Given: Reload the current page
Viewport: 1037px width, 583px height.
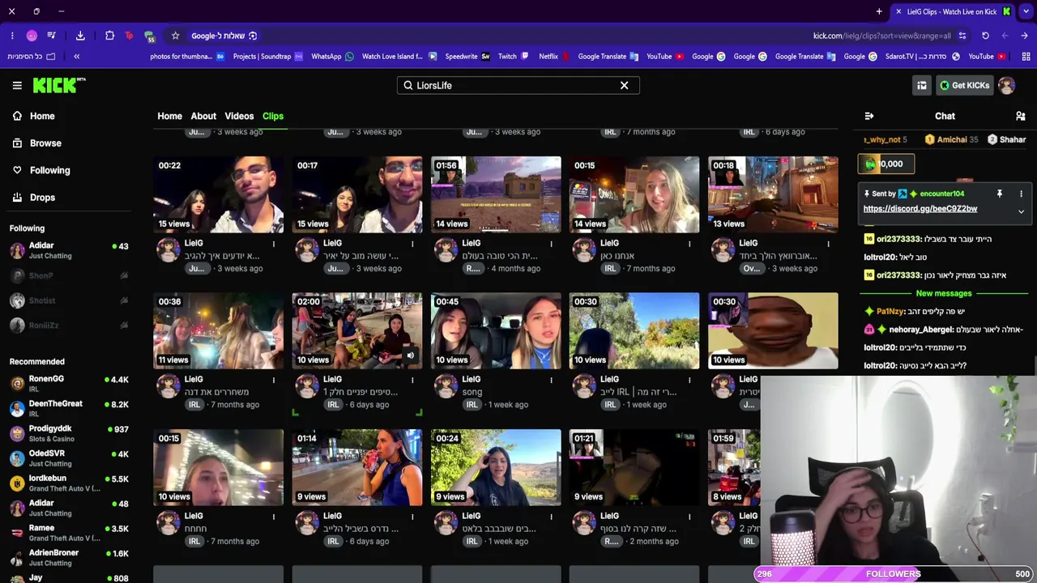Looking at the screenshot, I should tap(985, 36).
